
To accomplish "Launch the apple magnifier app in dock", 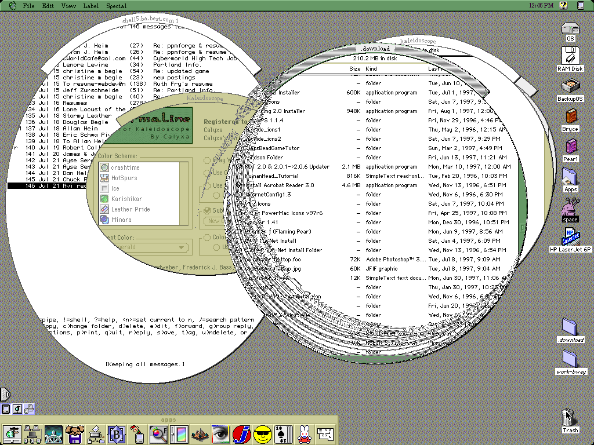I will tap(158, 434).
